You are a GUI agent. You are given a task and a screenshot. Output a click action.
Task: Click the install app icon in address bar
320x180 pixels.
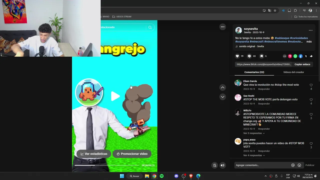click(264, 10)
